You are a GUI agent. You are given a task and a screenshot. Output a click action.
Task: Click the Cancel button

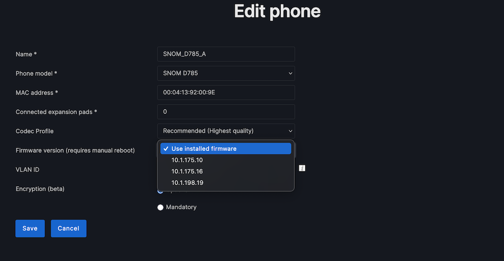(x=69, y=228)
